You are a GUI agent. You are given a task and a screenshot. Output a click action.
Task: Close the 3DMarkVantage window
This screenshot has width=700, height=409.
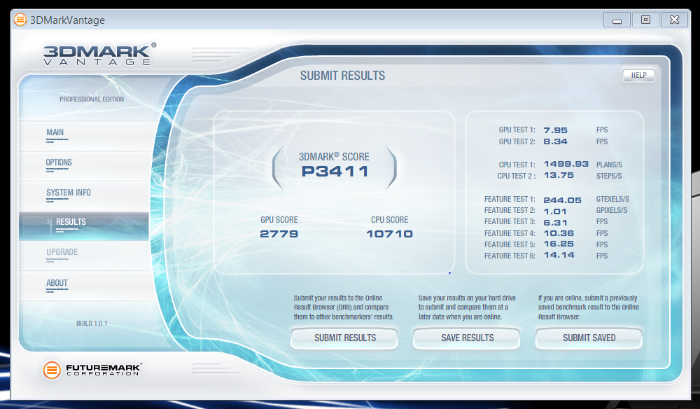click(x=673, y=20)
